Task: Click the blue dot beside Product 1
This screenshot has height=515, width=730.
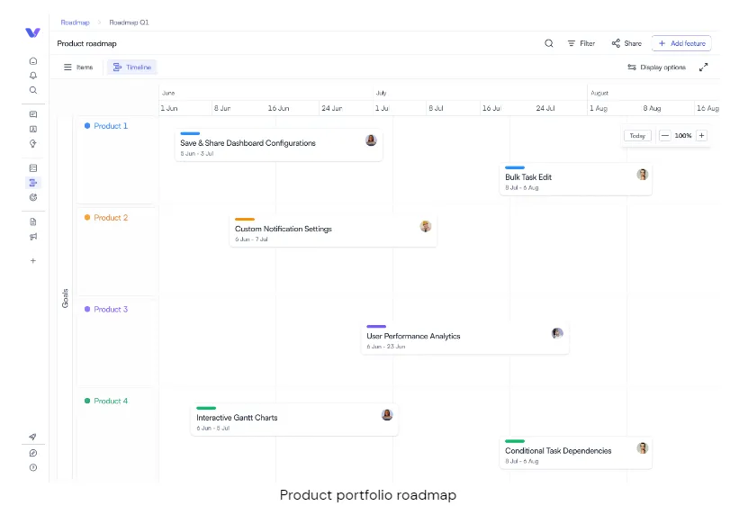Action: click(x=87, y=126)
